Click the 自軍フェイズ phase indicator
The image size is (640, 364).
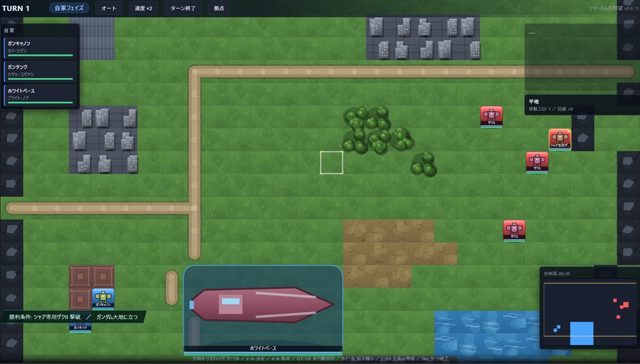(69, 8)
